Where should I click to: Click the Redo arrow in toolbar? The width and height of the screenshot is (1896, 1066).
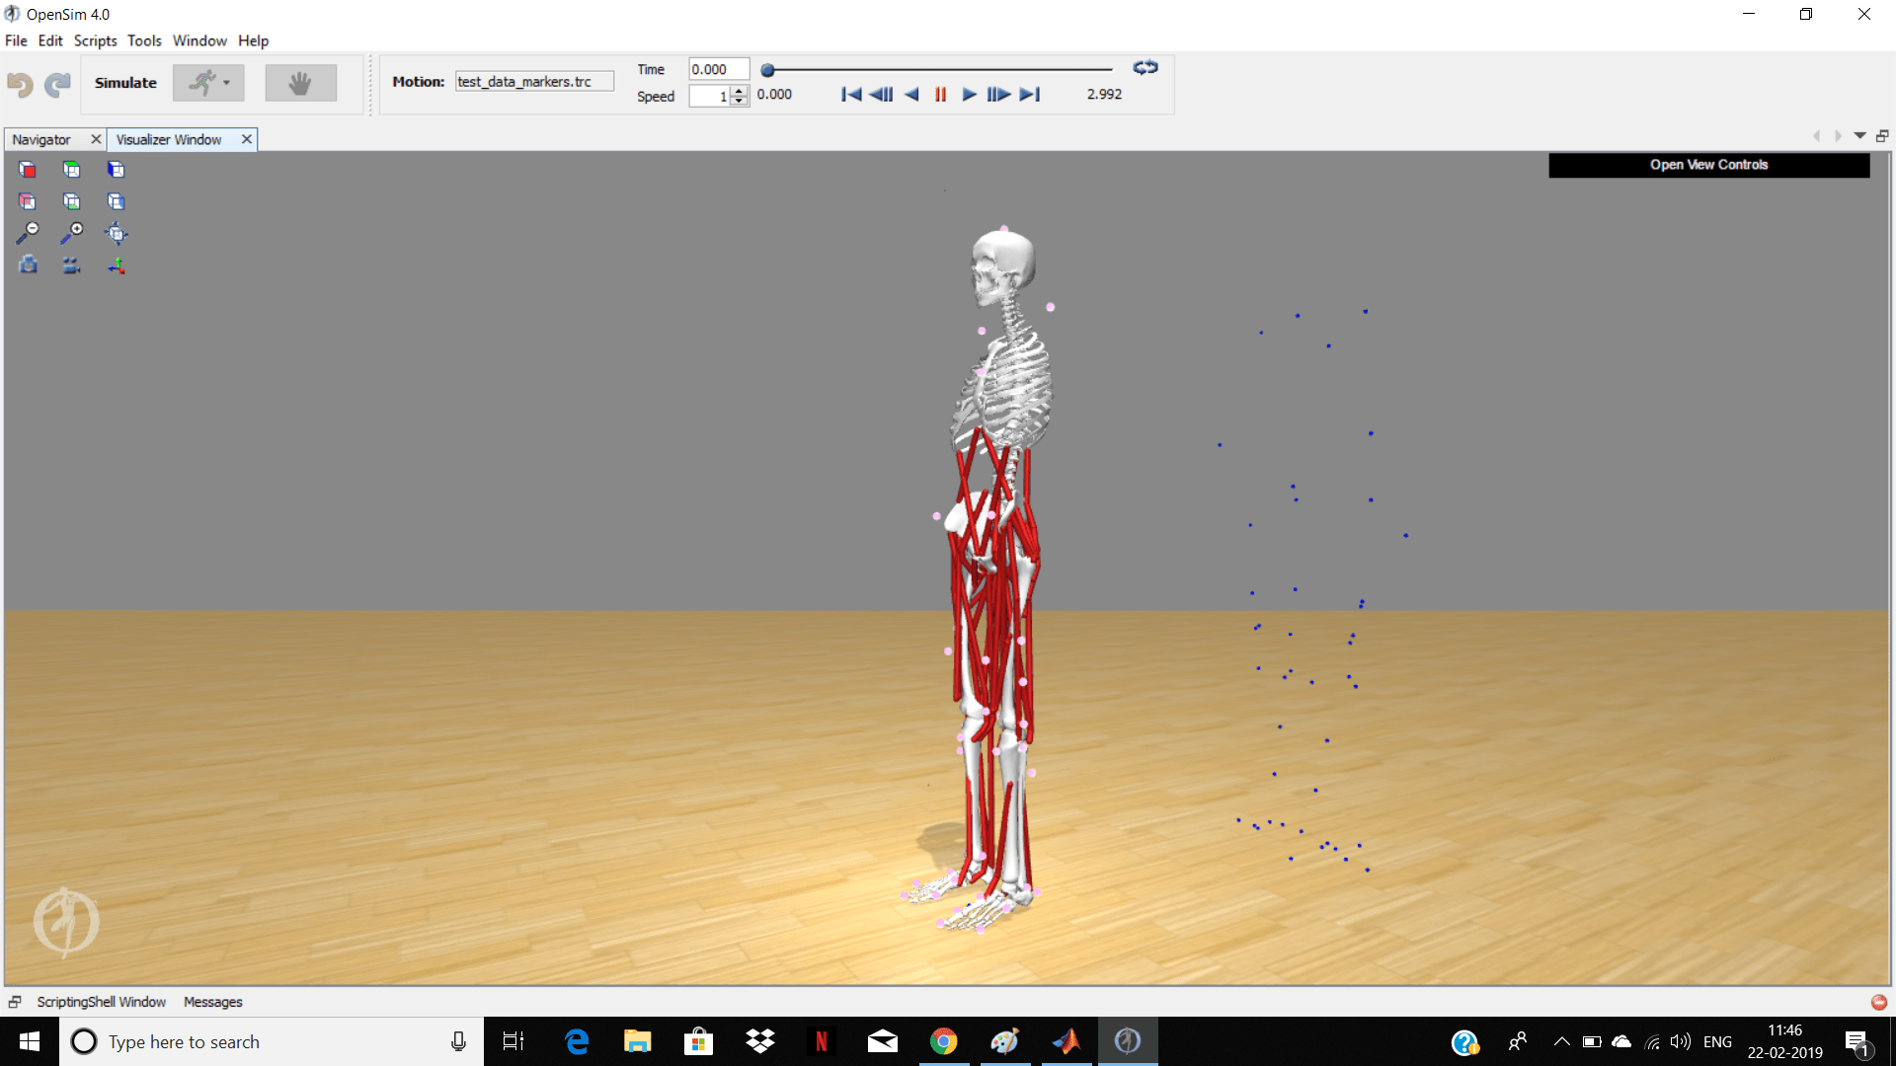point(57,84)
